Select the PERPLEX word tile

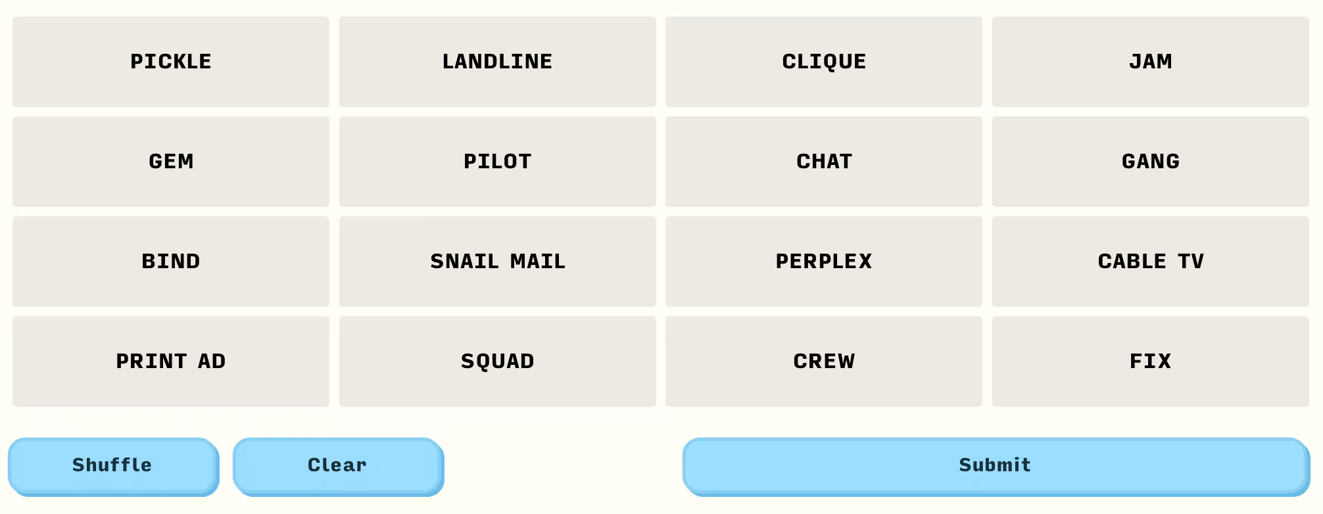[x=823, y=262]
